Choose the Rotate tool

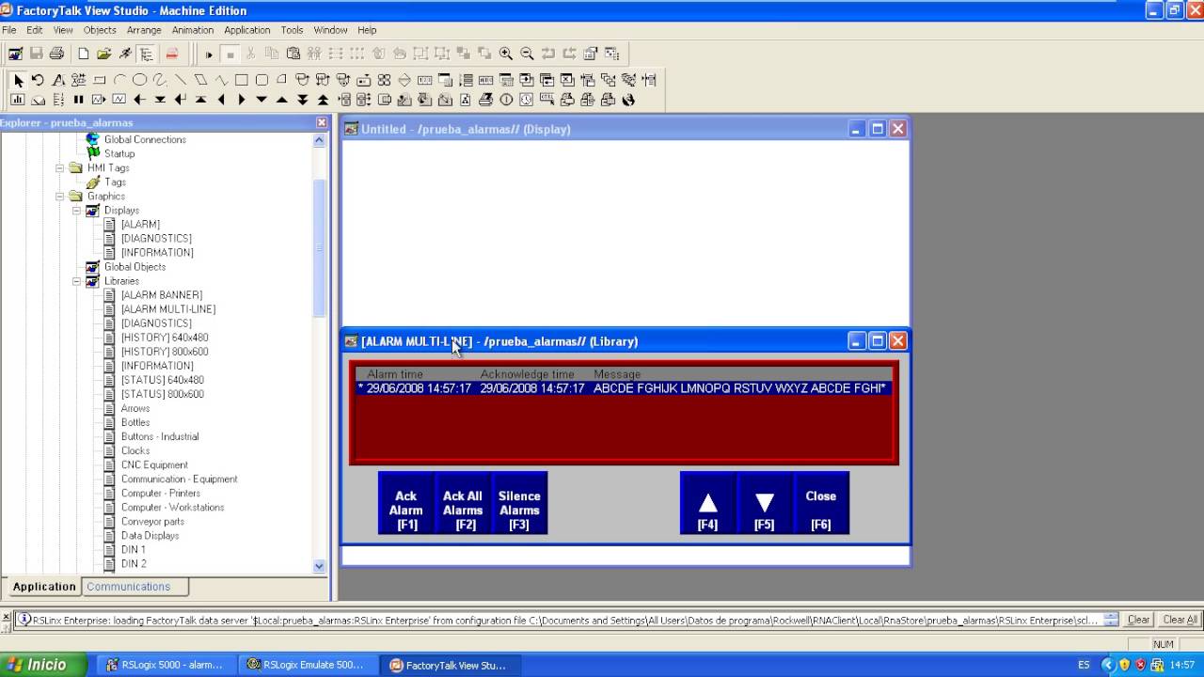click(38, 80)
